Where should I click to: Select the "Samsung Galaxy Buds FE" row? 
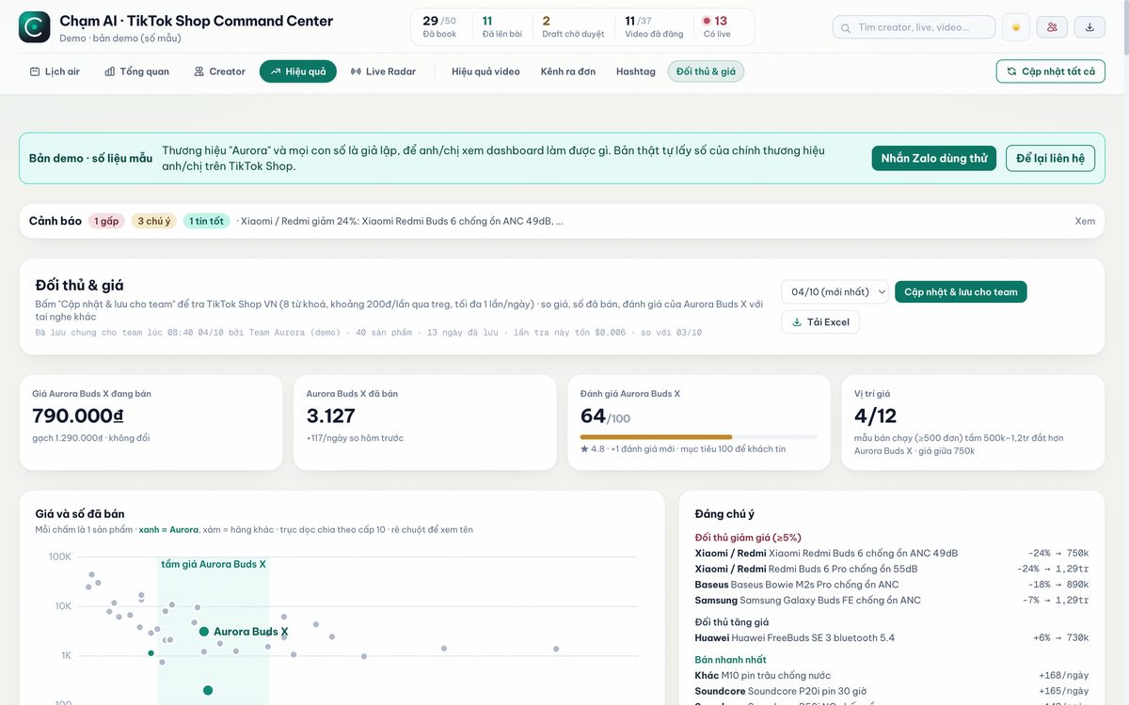pyautogui.click(x=892, y=600)
